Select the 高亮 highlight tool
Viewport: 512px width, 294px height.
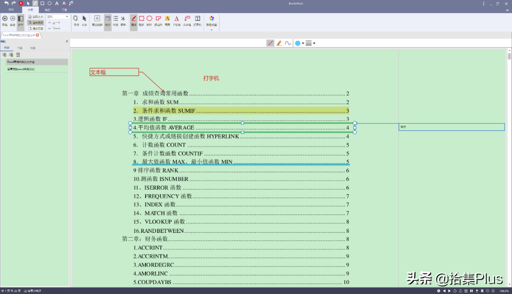click(167, 20)
